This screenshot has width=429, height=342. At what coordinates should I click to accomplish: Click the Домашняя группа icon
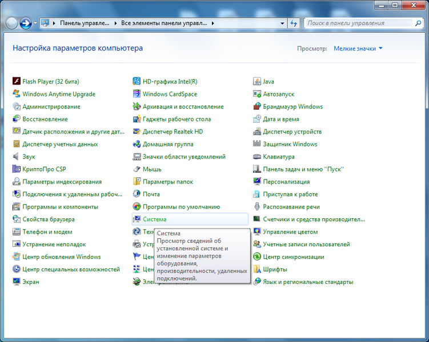pyautogui.click(x=137, y=144)
